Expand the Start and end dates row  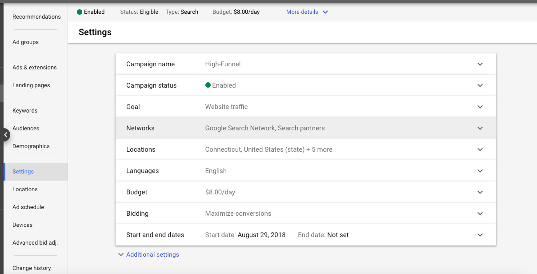[480, 234]
